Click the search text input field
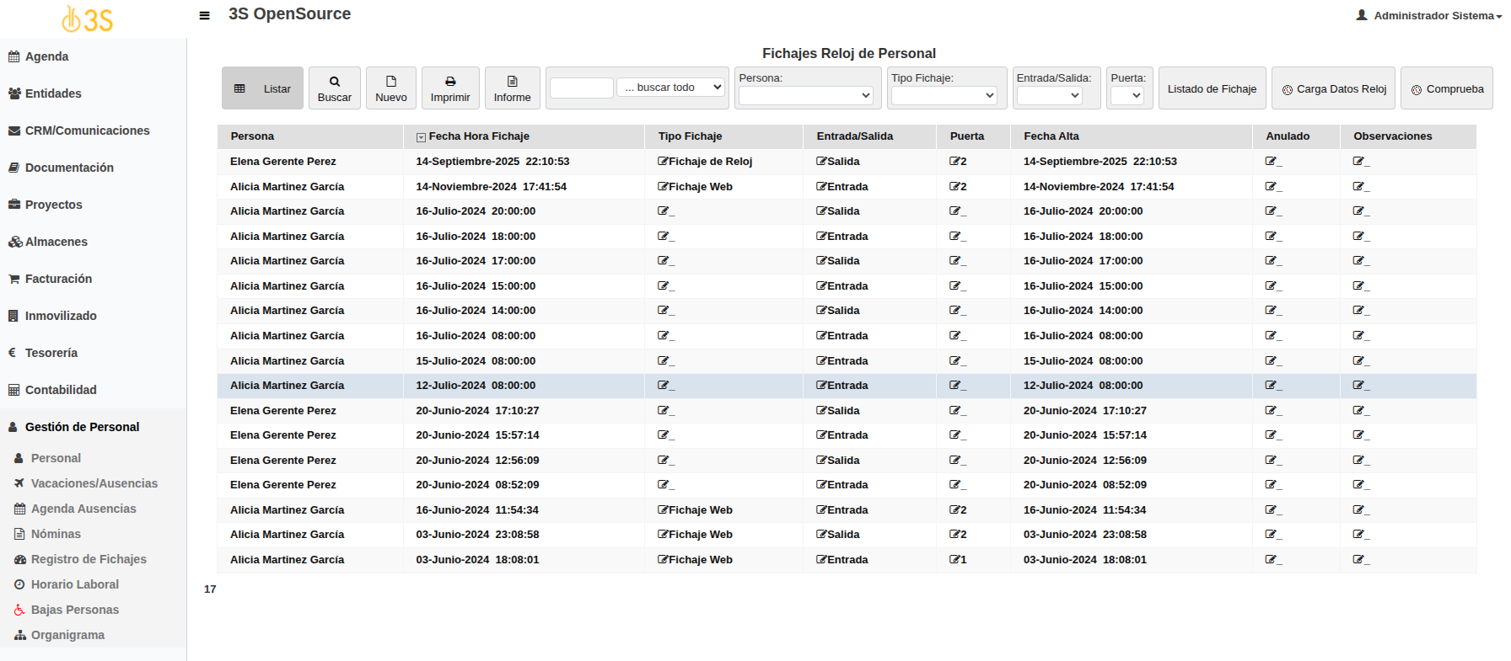Image resolution: width=1511 pixels, height=661 pixels. point(581,88)
